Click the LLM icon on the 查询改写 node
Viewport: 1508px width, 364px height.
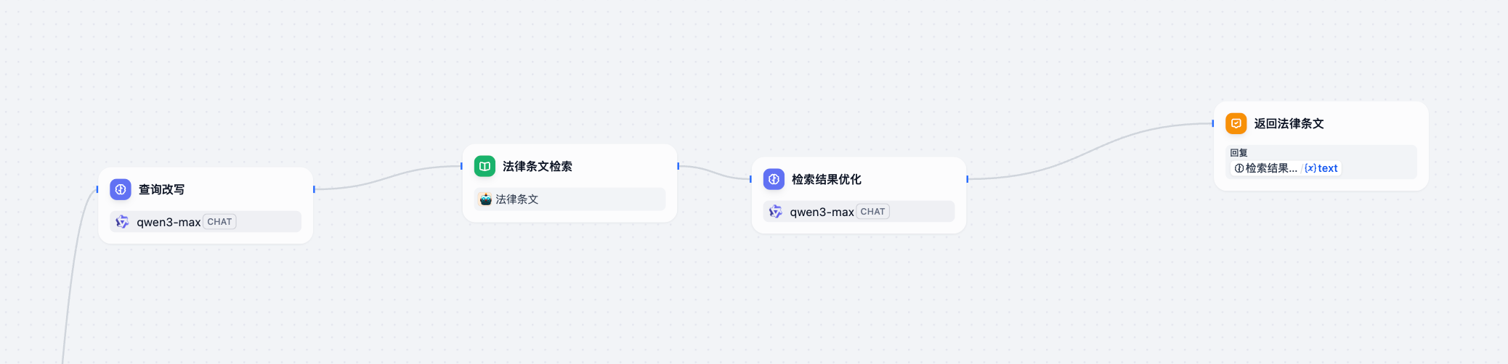(x=121, y=189)
